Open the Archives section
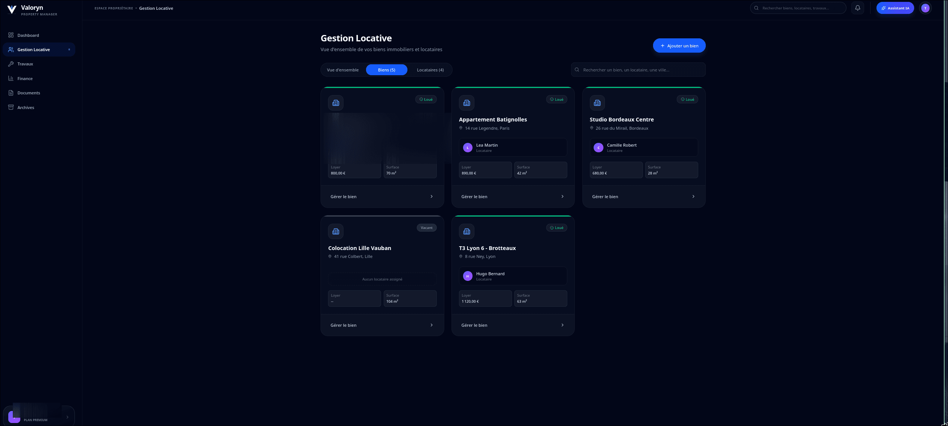This screenshot has height=426, width=948. (x=26, y=107)
